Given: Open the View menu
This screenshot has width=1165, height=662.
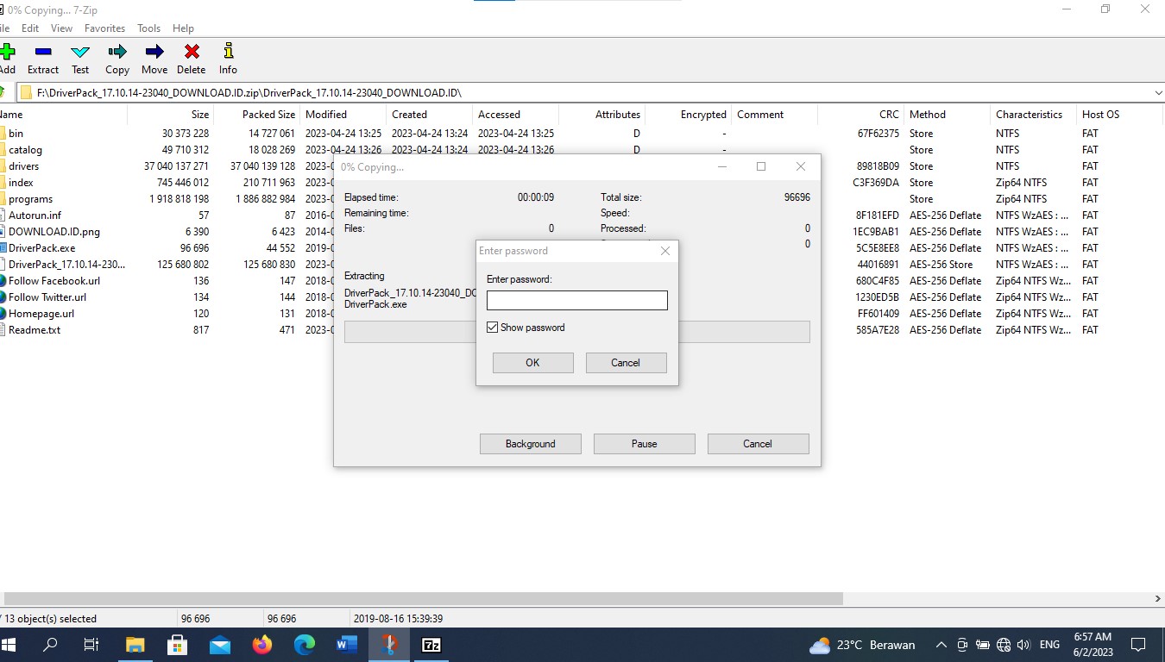Looking at the screenshot, I should tap(61, 28).
